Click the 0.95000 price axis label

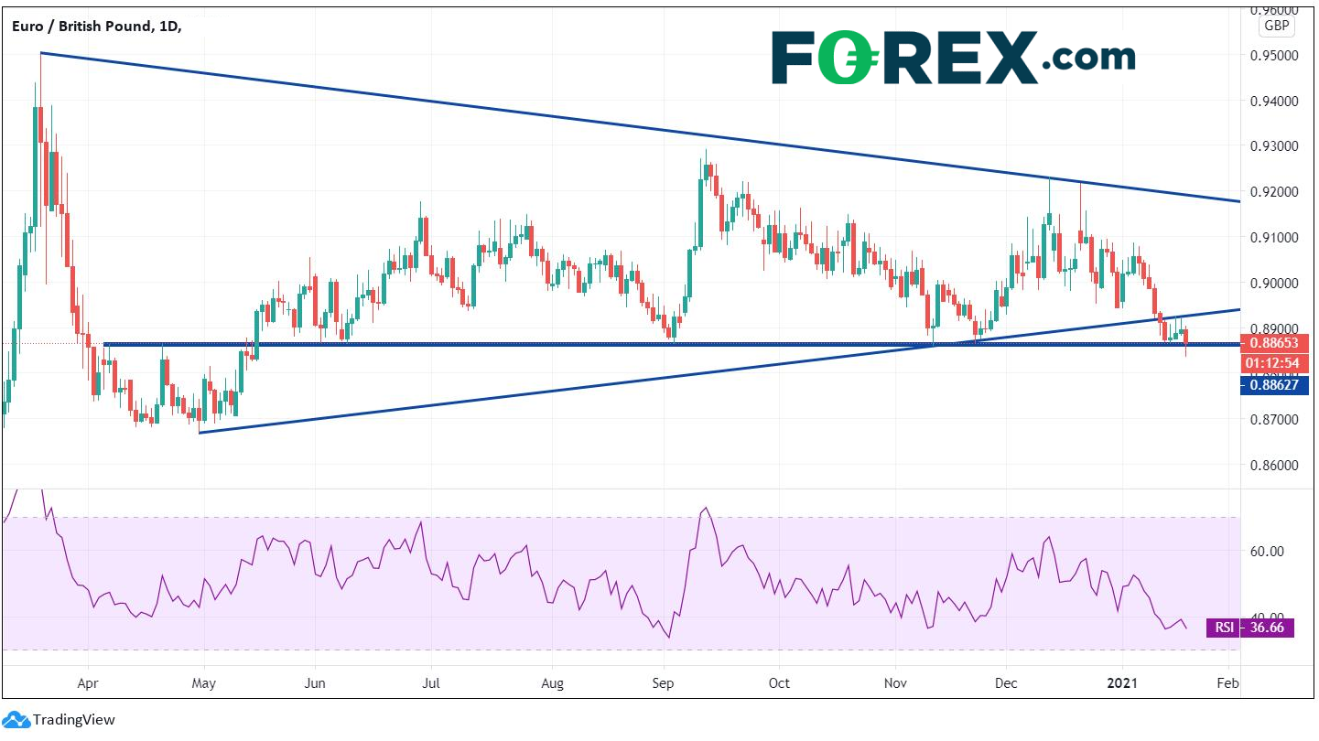(1275, 55)
